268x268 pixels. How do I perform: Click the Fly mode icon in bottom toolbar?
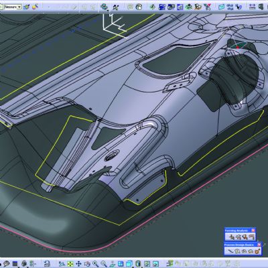[61, 264]
